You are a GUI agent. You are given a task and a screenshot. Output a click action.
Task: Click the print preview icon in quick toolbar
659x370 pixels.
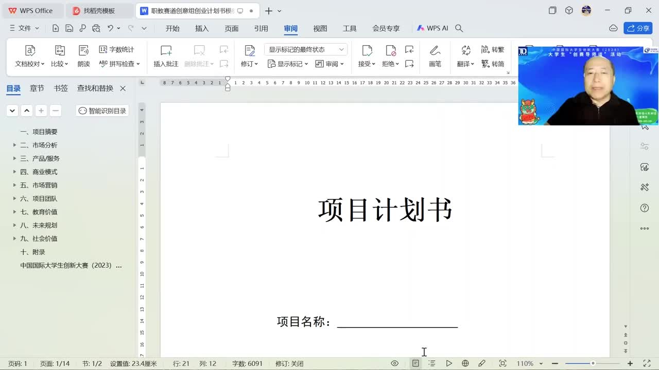point(96,28)
